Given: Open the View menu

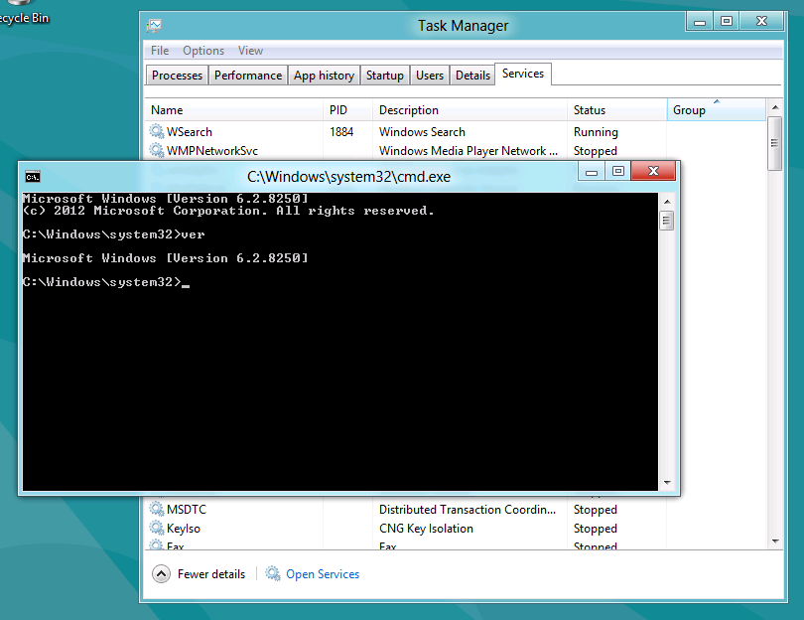Looking at the screenshot, I should point(251,51).
